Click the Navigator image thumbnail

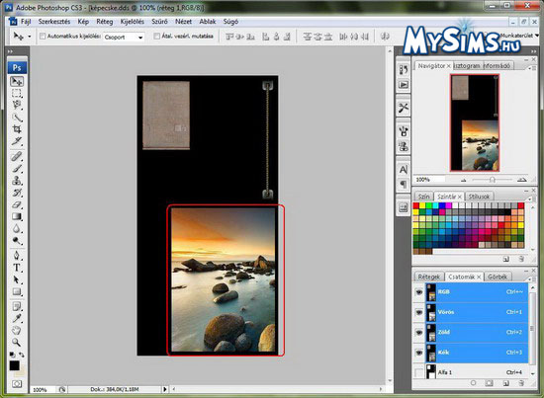pos(475,122)
